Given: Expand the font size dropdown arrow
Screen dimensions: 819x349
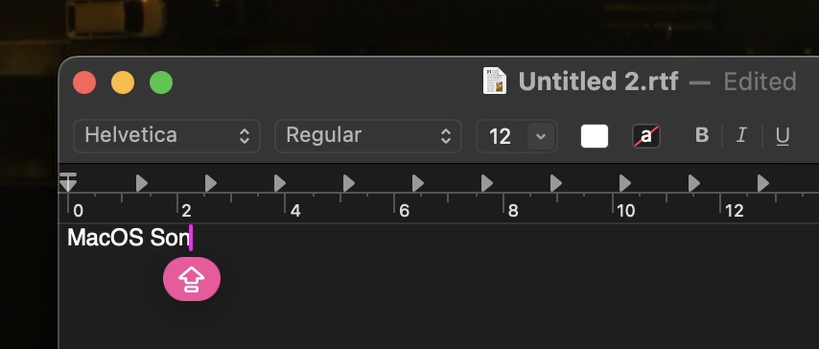Looking at the screenshot, I should tap(541, 136).
